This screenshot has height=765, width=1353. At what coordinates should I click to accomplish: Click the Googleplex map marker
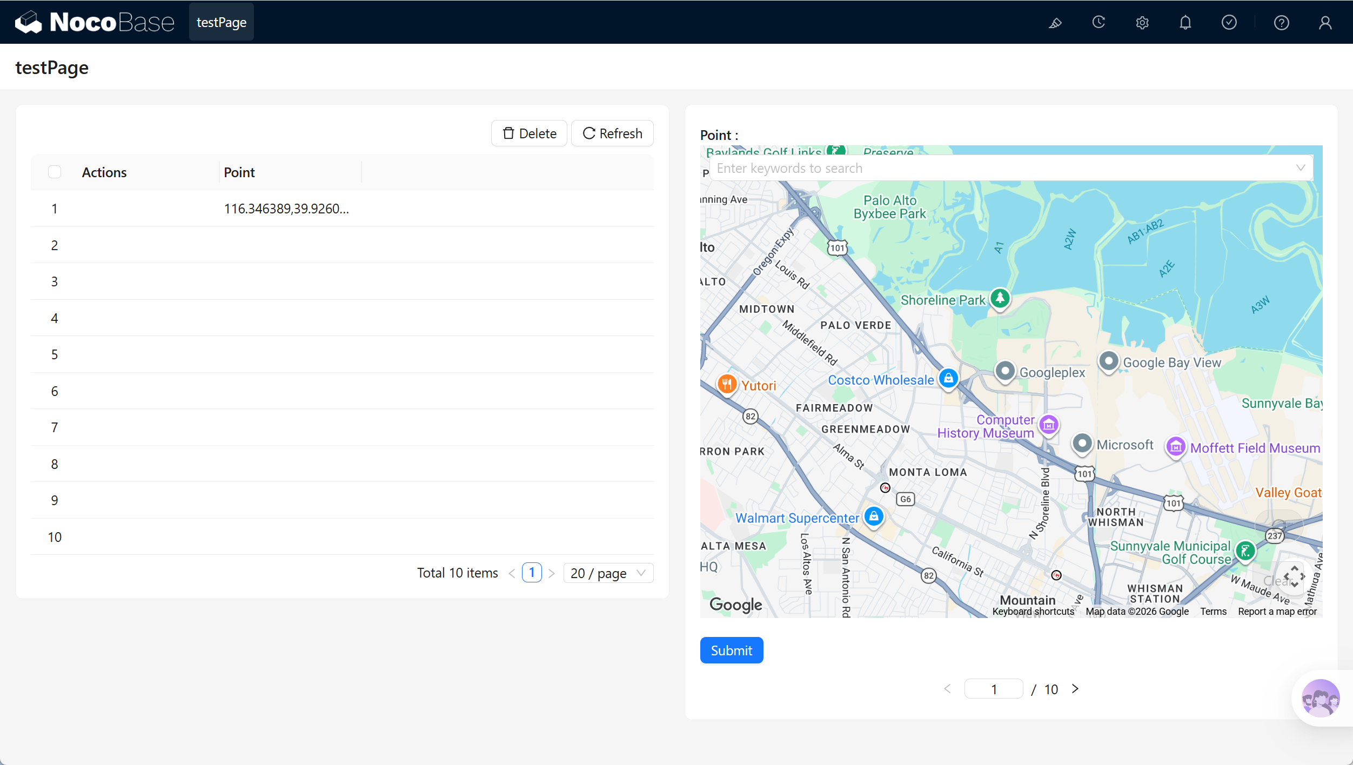(x=1005, y=372)
